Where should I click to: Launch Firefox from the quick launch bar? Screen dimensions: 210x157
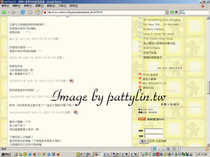pos(35,154)
